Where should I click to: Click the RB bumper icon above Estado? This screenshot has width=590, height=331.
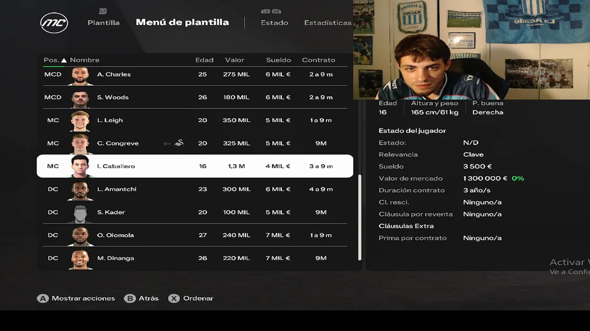tap(276, 11)
